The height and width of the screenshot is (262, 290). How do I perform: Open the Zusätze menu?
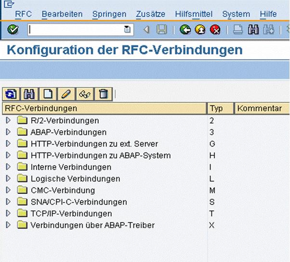[x=151, y=14]
